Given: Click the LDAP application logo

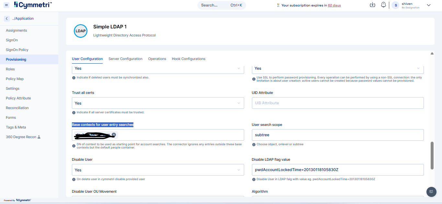Looking at the screenshot, I should [81, 31].
